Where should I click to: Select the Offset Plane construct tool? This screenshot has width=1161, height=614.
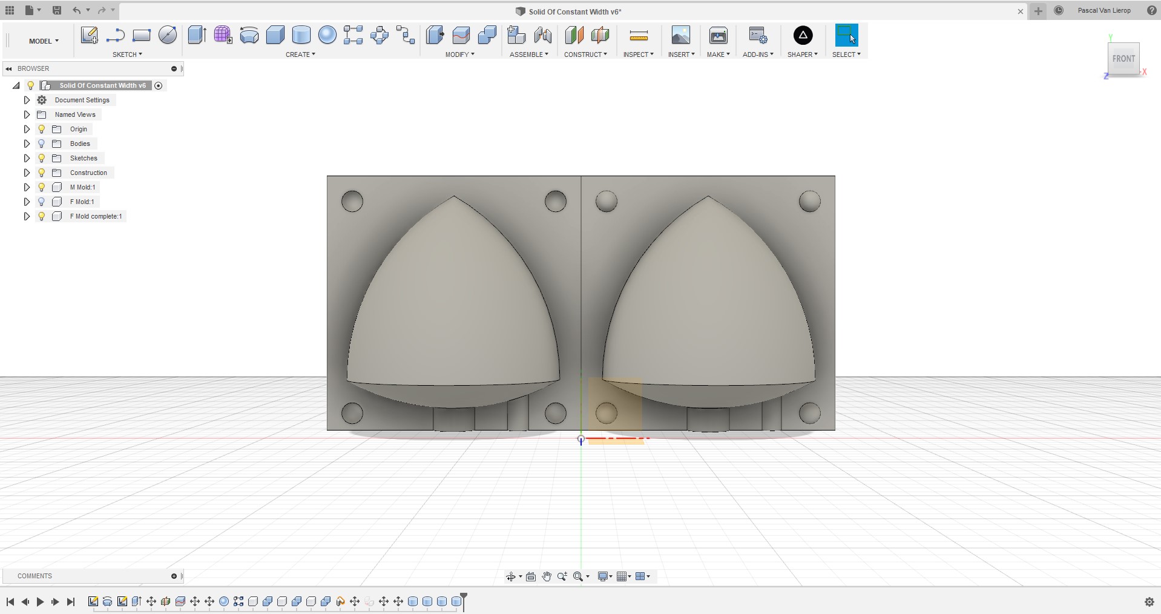point(574,35)
